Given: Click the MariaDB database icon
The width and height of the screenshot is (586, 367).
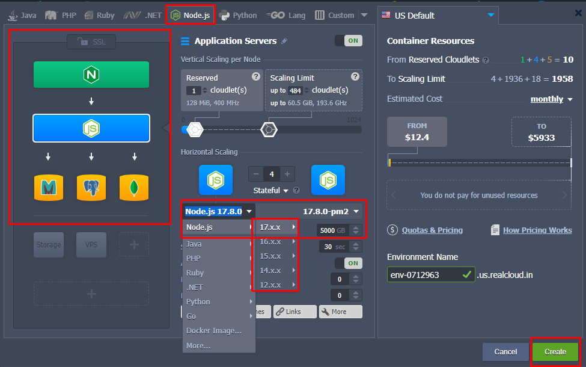Looking at the screenshot, I should click(x=48, y=188).
